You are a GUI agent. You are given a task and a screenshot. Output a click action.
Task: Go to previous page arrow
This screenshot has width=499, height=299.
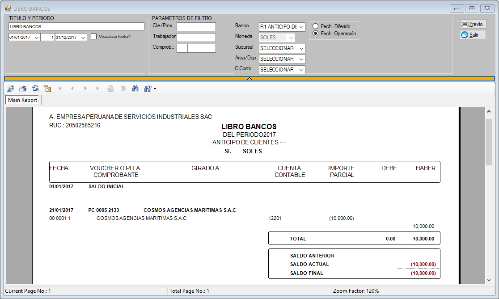tap(72, 88)
